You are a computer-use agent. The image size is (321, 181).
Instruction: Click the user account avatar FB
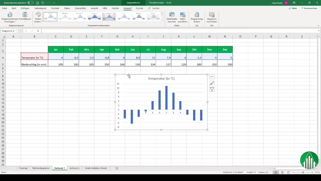286,3
